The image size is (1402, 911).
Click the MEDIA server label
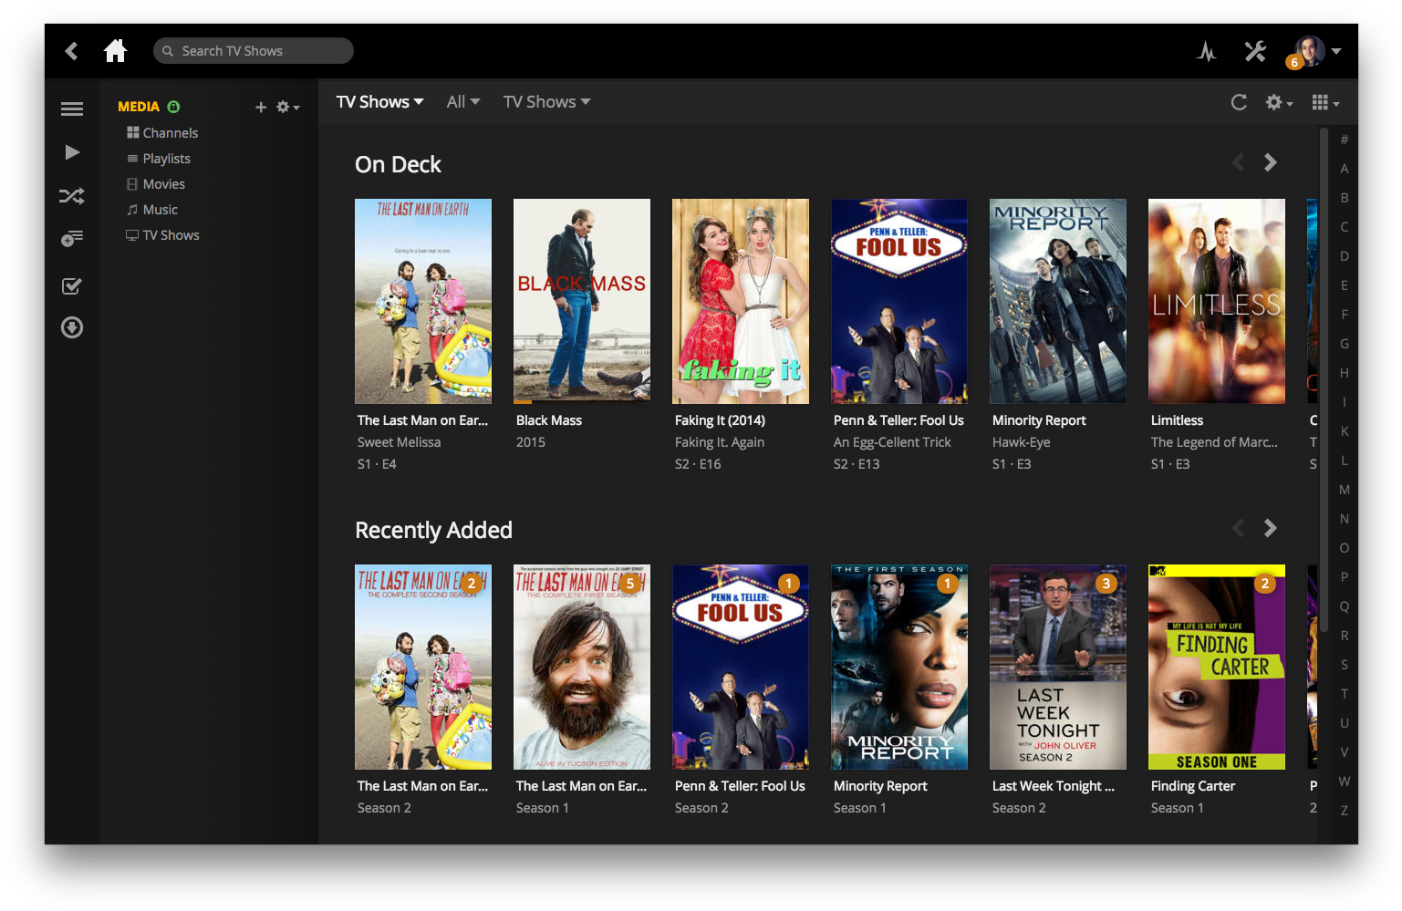pos(139,107)
